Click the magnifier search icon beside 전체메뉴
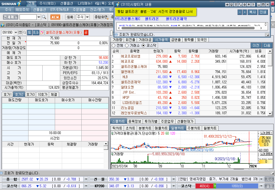 coord(44,17)
